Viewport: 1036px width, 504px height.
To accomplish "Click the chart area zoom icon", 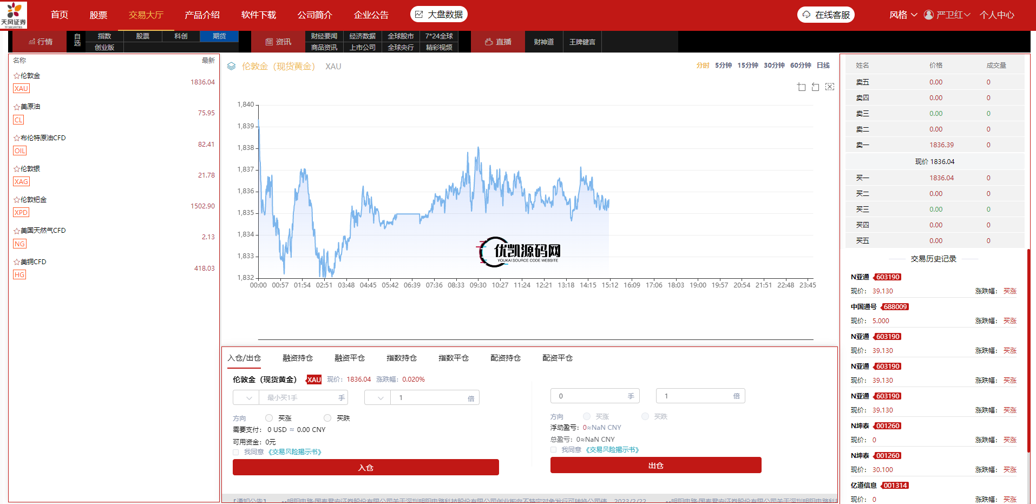I will coord(801,87).
